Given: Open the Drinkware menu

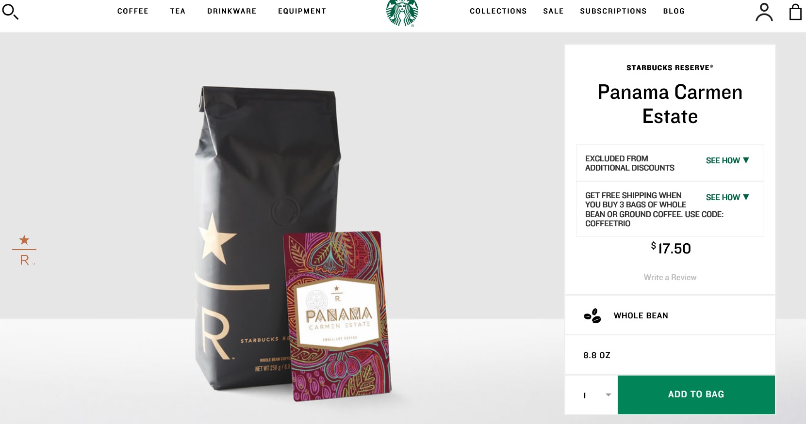Looking at the screenshot, I should (232, 11).
